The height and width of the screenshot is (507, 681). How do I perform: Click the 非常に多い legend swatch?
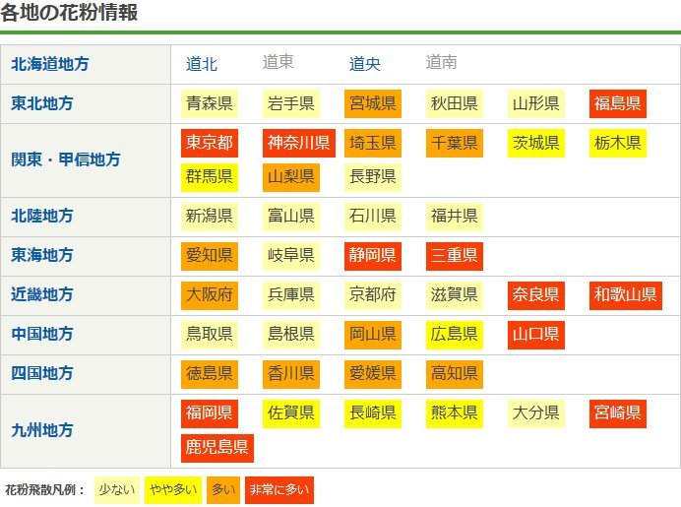tap(278, 489)
